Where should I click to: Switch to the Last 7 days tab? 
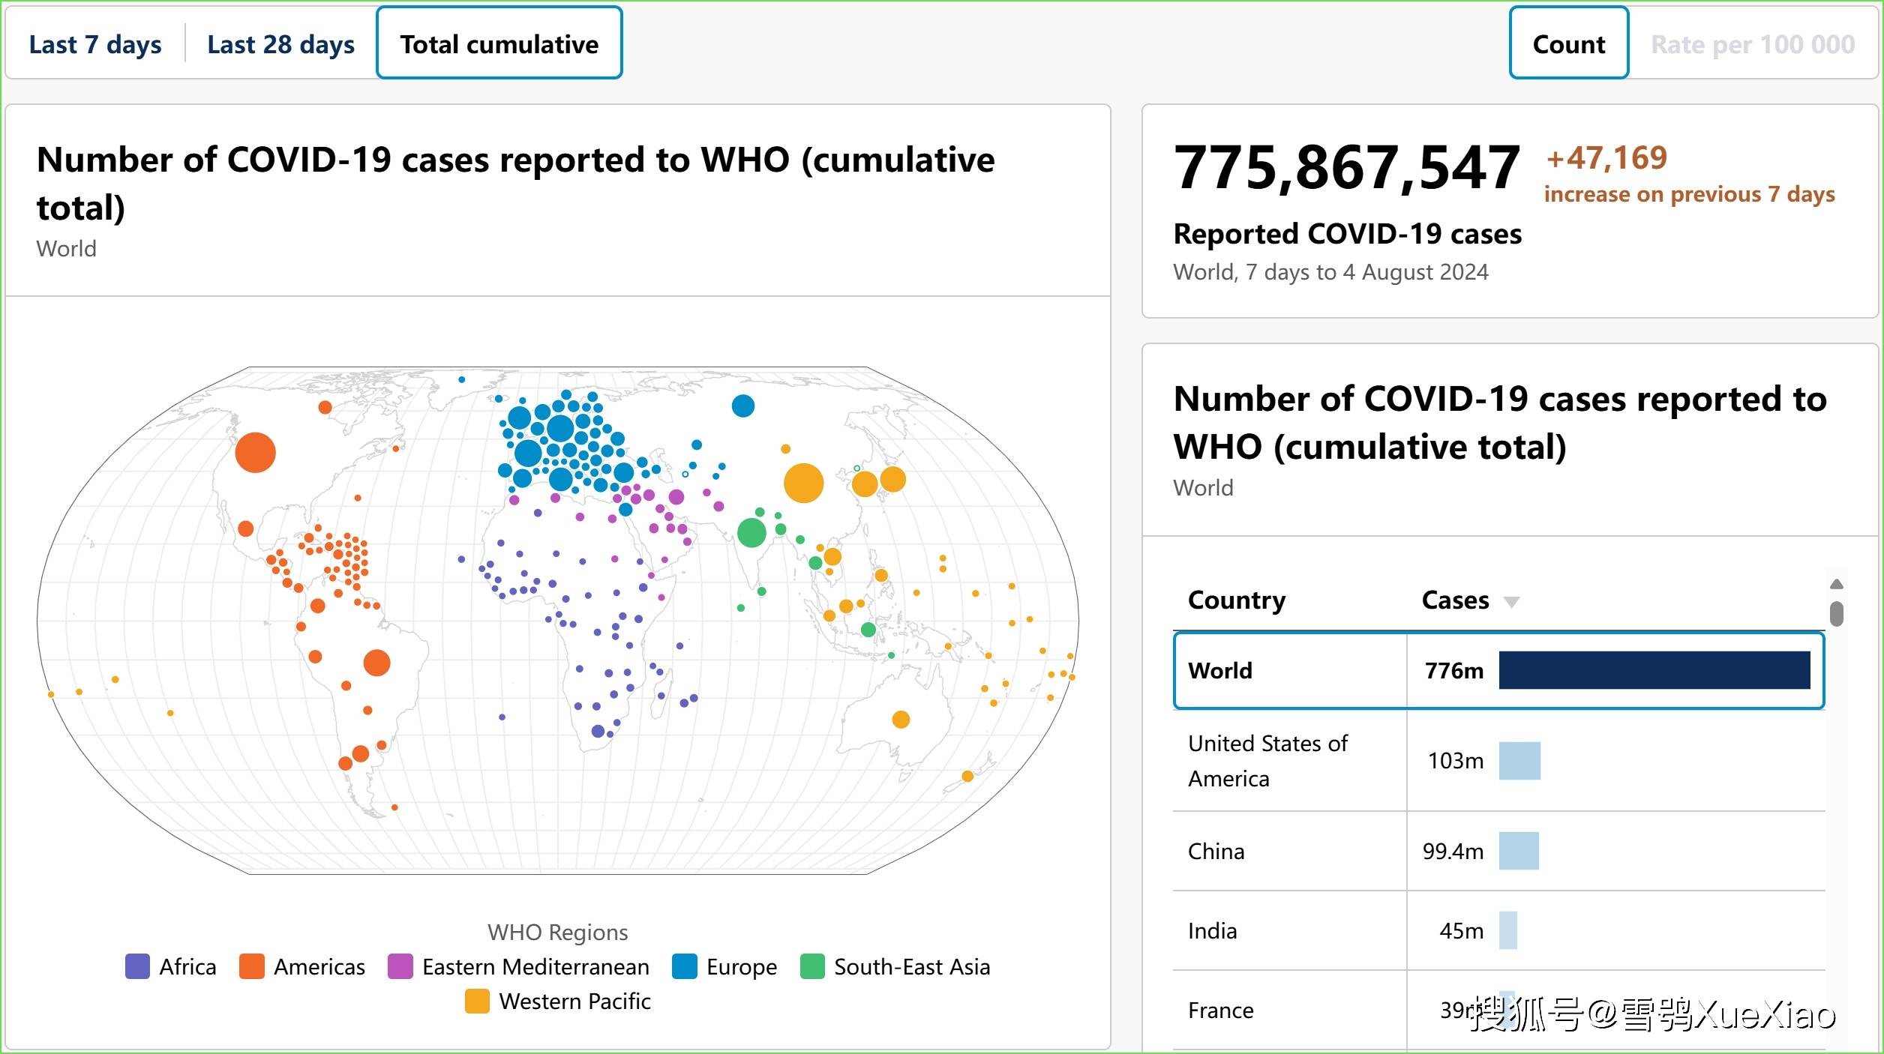click(x=94, y=43)
